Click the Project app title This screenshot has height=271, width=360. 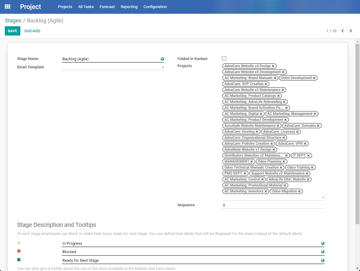30,7
